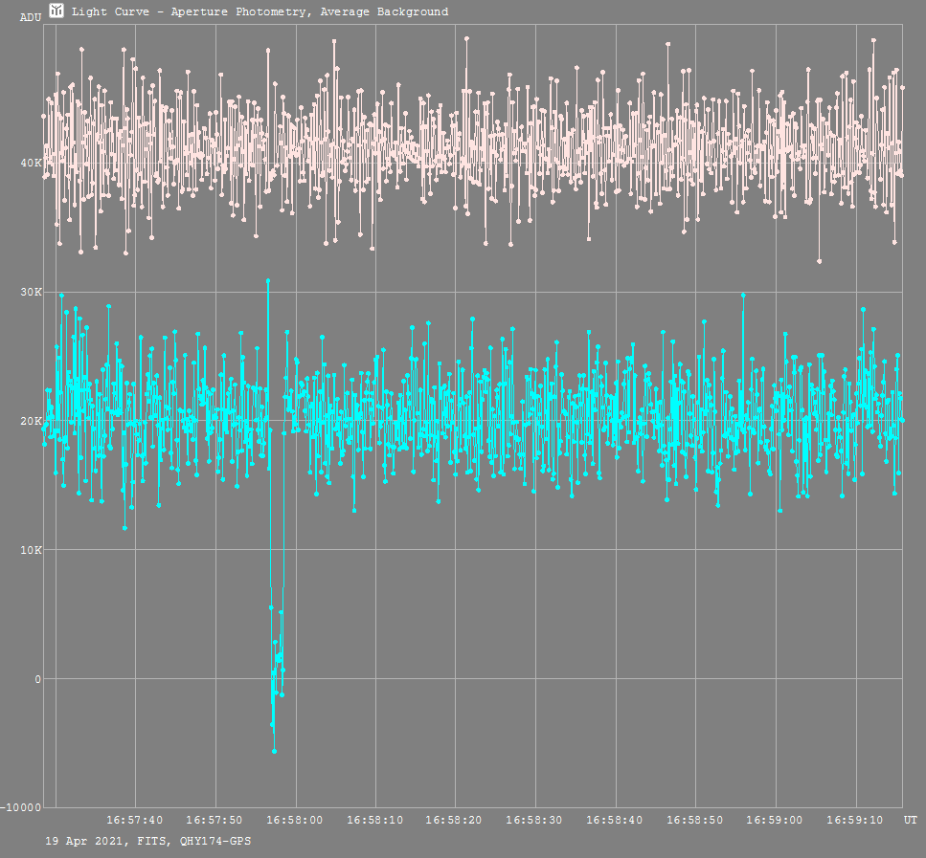Click the 16:58:00 time label
Image resolution: width=926 pixels, height=858 pixels.
295,820
